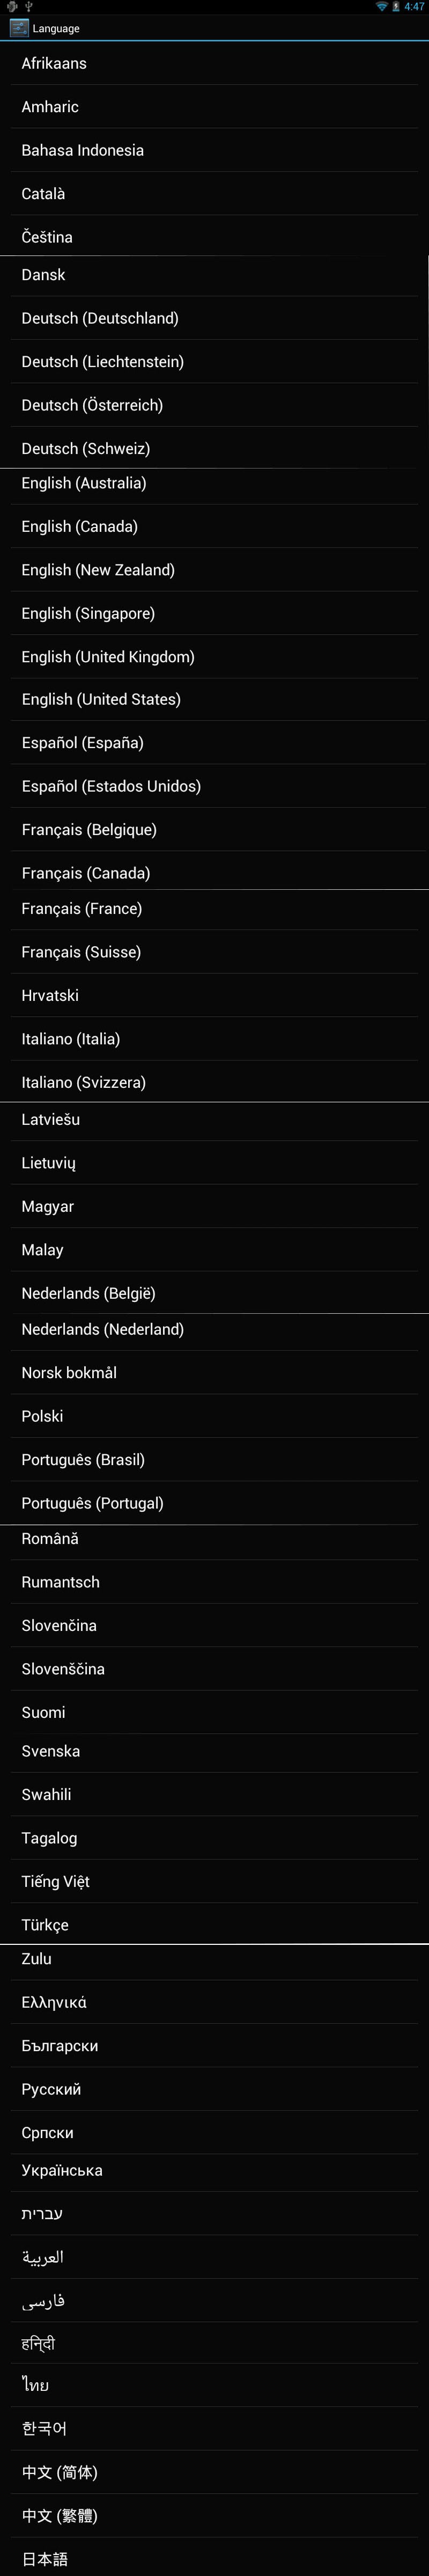Image resolution: width=429 pixels, height=2576 pixels.
Task: Tap the battery indicator icon
Action: [x=396, y=6]
